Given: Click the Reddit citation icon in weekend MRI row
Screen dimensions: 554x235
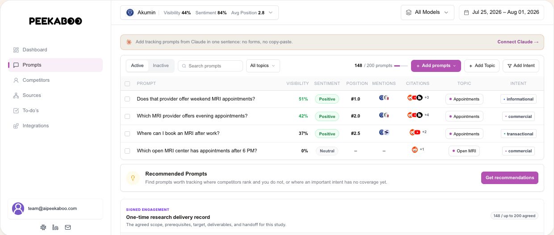Looking at the screenshot, I should 410,97.
